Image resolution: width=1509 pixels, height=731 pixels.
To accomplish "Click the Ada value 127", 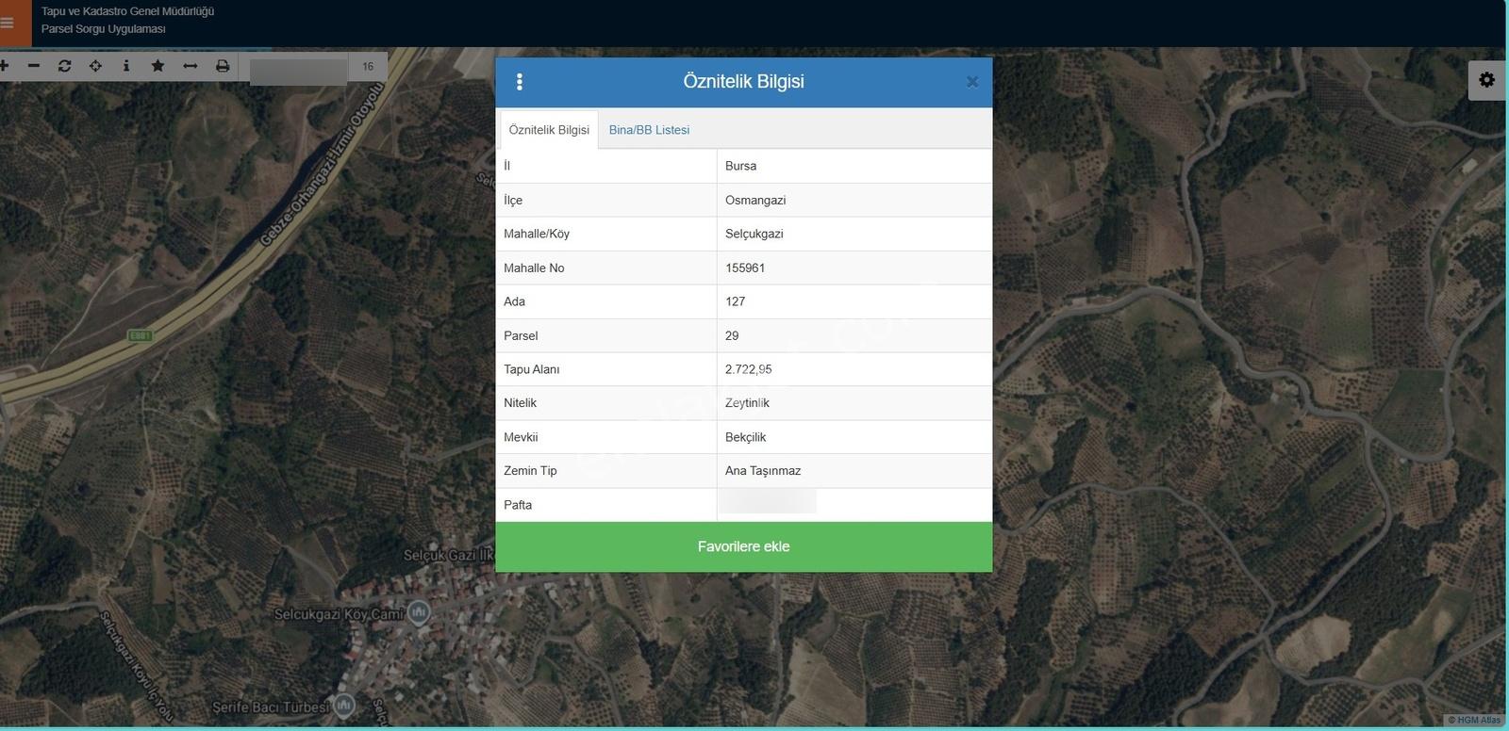I will [735, 301].
